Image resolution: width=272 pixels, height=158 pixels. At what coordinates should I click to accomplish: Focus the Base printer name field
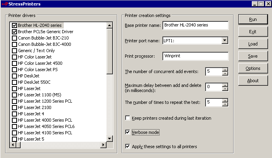click(x=196, y=25)
